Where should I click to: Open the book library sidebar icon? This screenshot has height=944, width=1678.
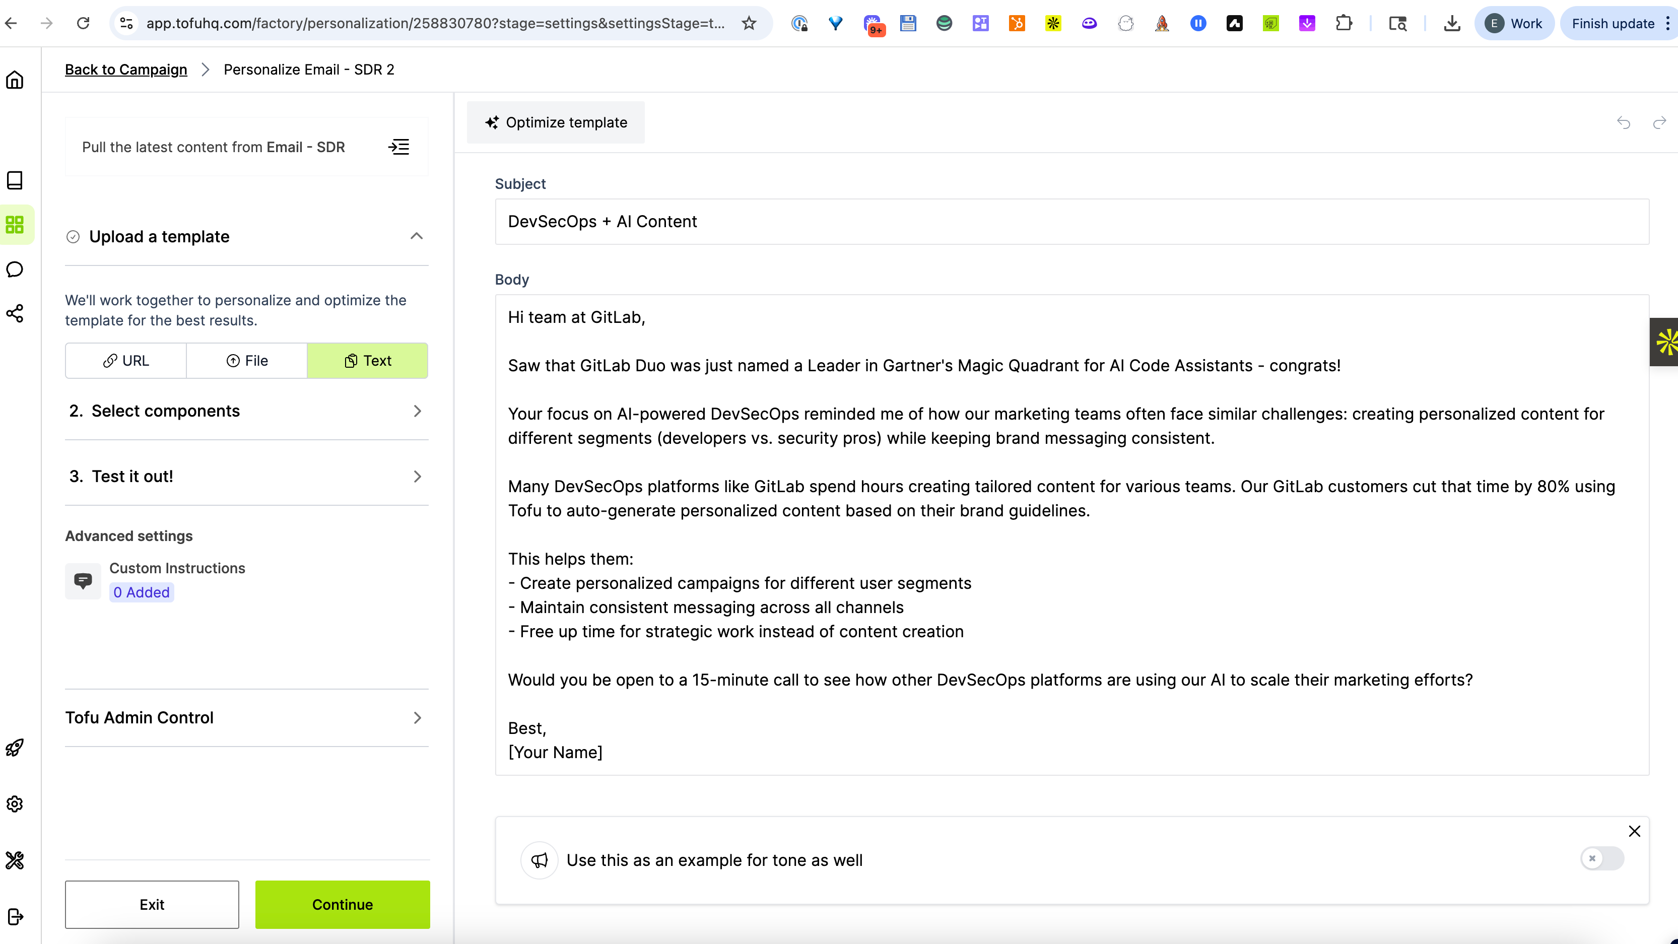14,180
